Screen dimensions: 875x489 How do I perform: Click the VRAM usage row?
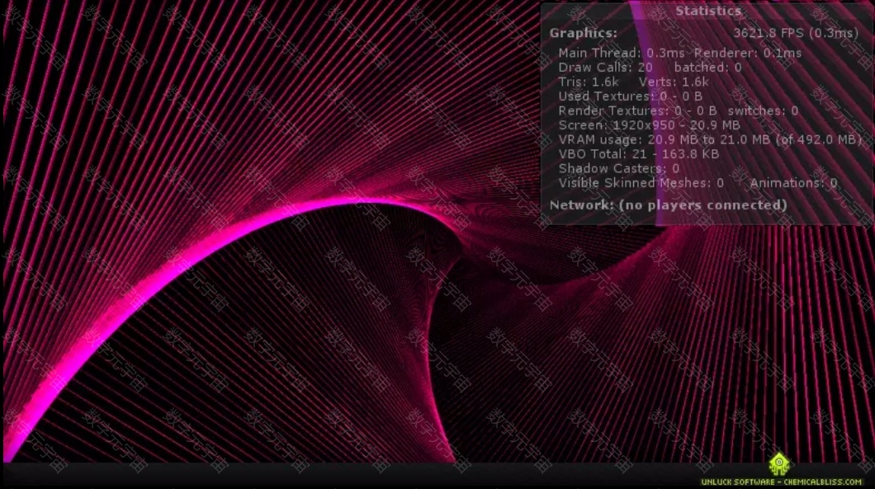click(710, 140)
